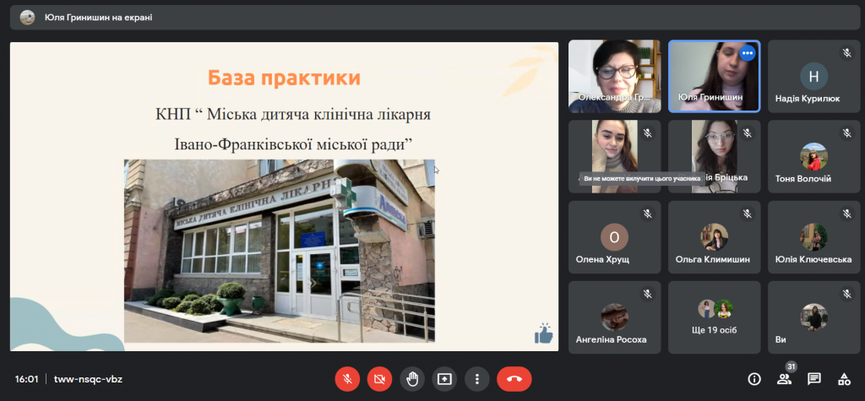Click the present screen button

(x=444, y=379)
